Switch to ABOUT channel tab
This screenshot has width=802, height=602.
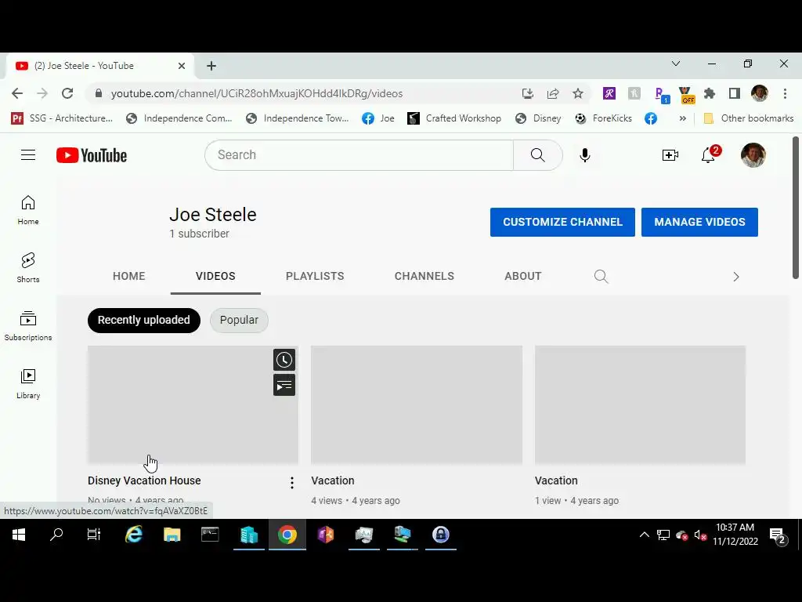point(522,276)
